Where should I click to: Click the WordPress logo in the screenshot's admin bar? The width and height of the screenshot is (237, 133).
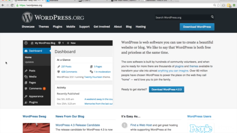coord(26,43)
